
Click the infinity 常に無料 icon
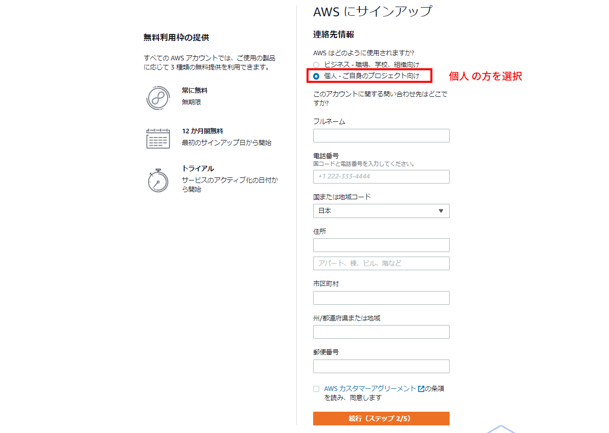pyautogui.click(x=158, y=98)
